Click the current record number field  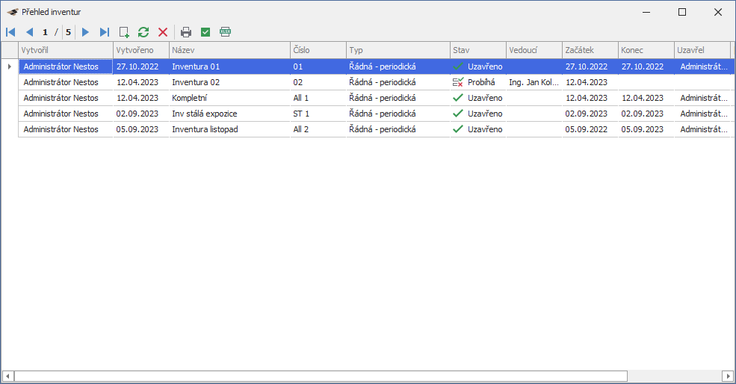coord(45,32)
